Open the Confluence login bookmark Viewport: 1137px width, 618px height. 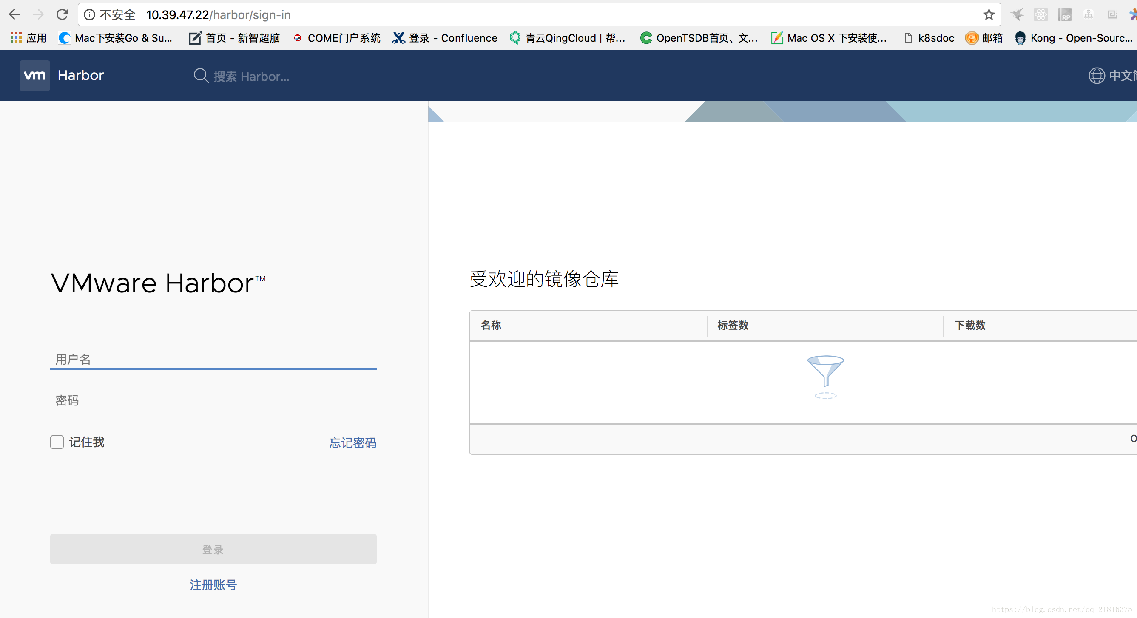point(445,38)
